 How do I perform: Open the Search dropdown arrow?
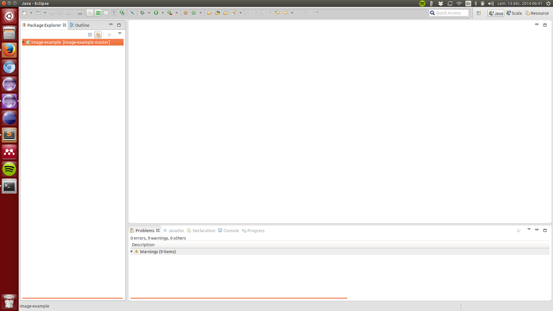(x=241, y=13)
